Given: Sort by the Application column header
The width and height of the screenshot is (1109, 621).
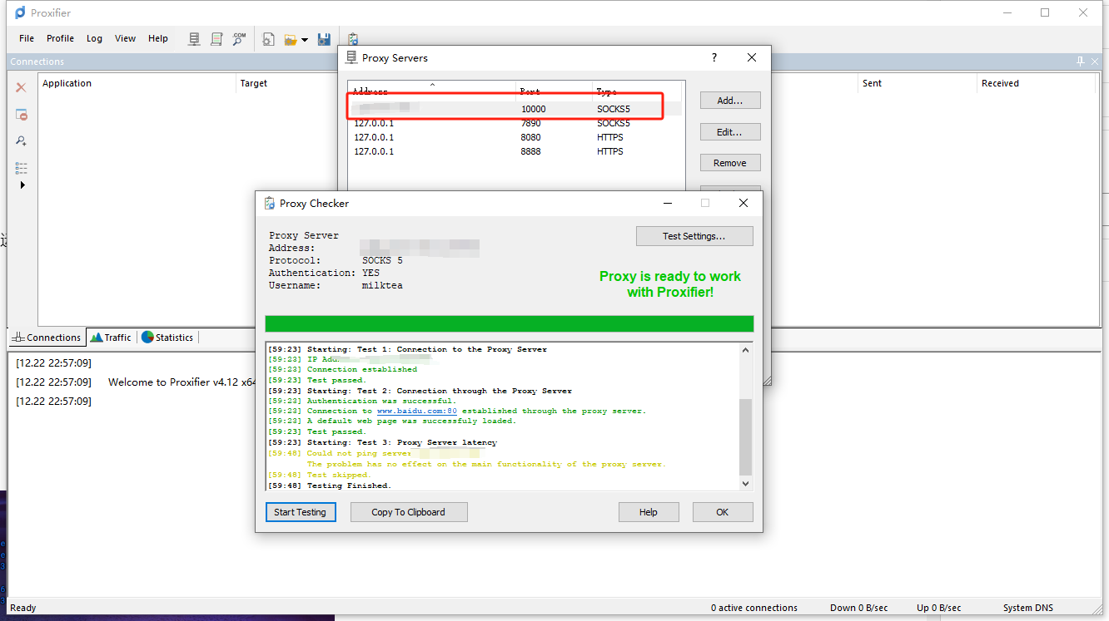Looking at the screenshot, I should [x=137, y=83].
